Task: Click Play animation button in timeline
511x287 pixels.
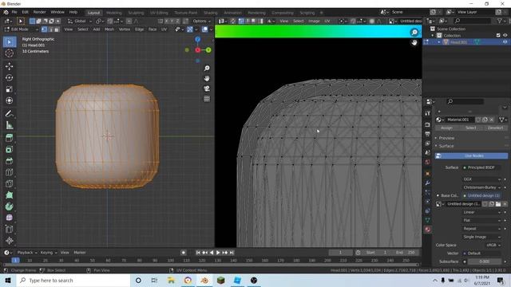Action: (x=218, y=253)
